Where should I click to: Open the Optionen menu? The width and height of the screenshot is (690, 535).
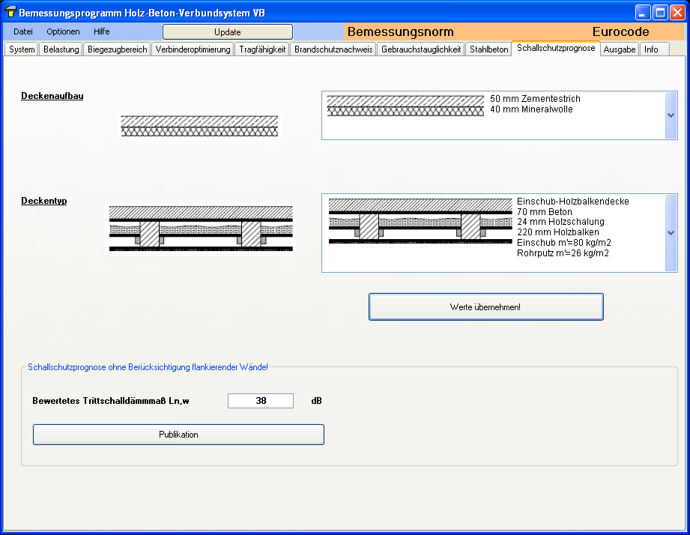pyautogui.click(x=63, y=31)
